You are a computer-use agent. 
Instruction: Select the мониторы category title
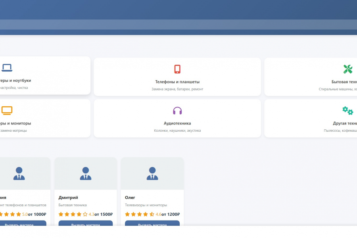click(15, 123)
